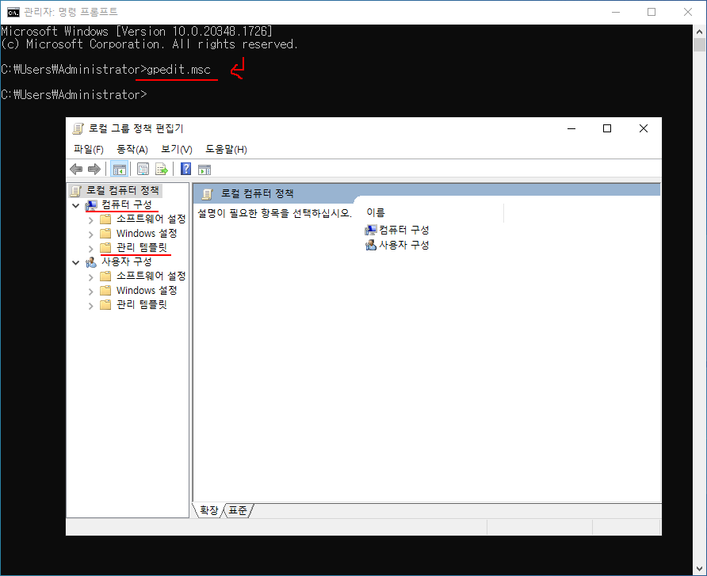Screen dimensions: 707x576
Task: Click folder icon of Windows 설정 under 사용자 구성
Action: (x=105, y=291)
